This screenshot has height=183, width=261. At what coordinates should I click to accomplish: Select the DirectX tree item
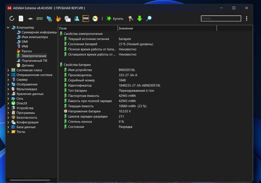(19, 103)
